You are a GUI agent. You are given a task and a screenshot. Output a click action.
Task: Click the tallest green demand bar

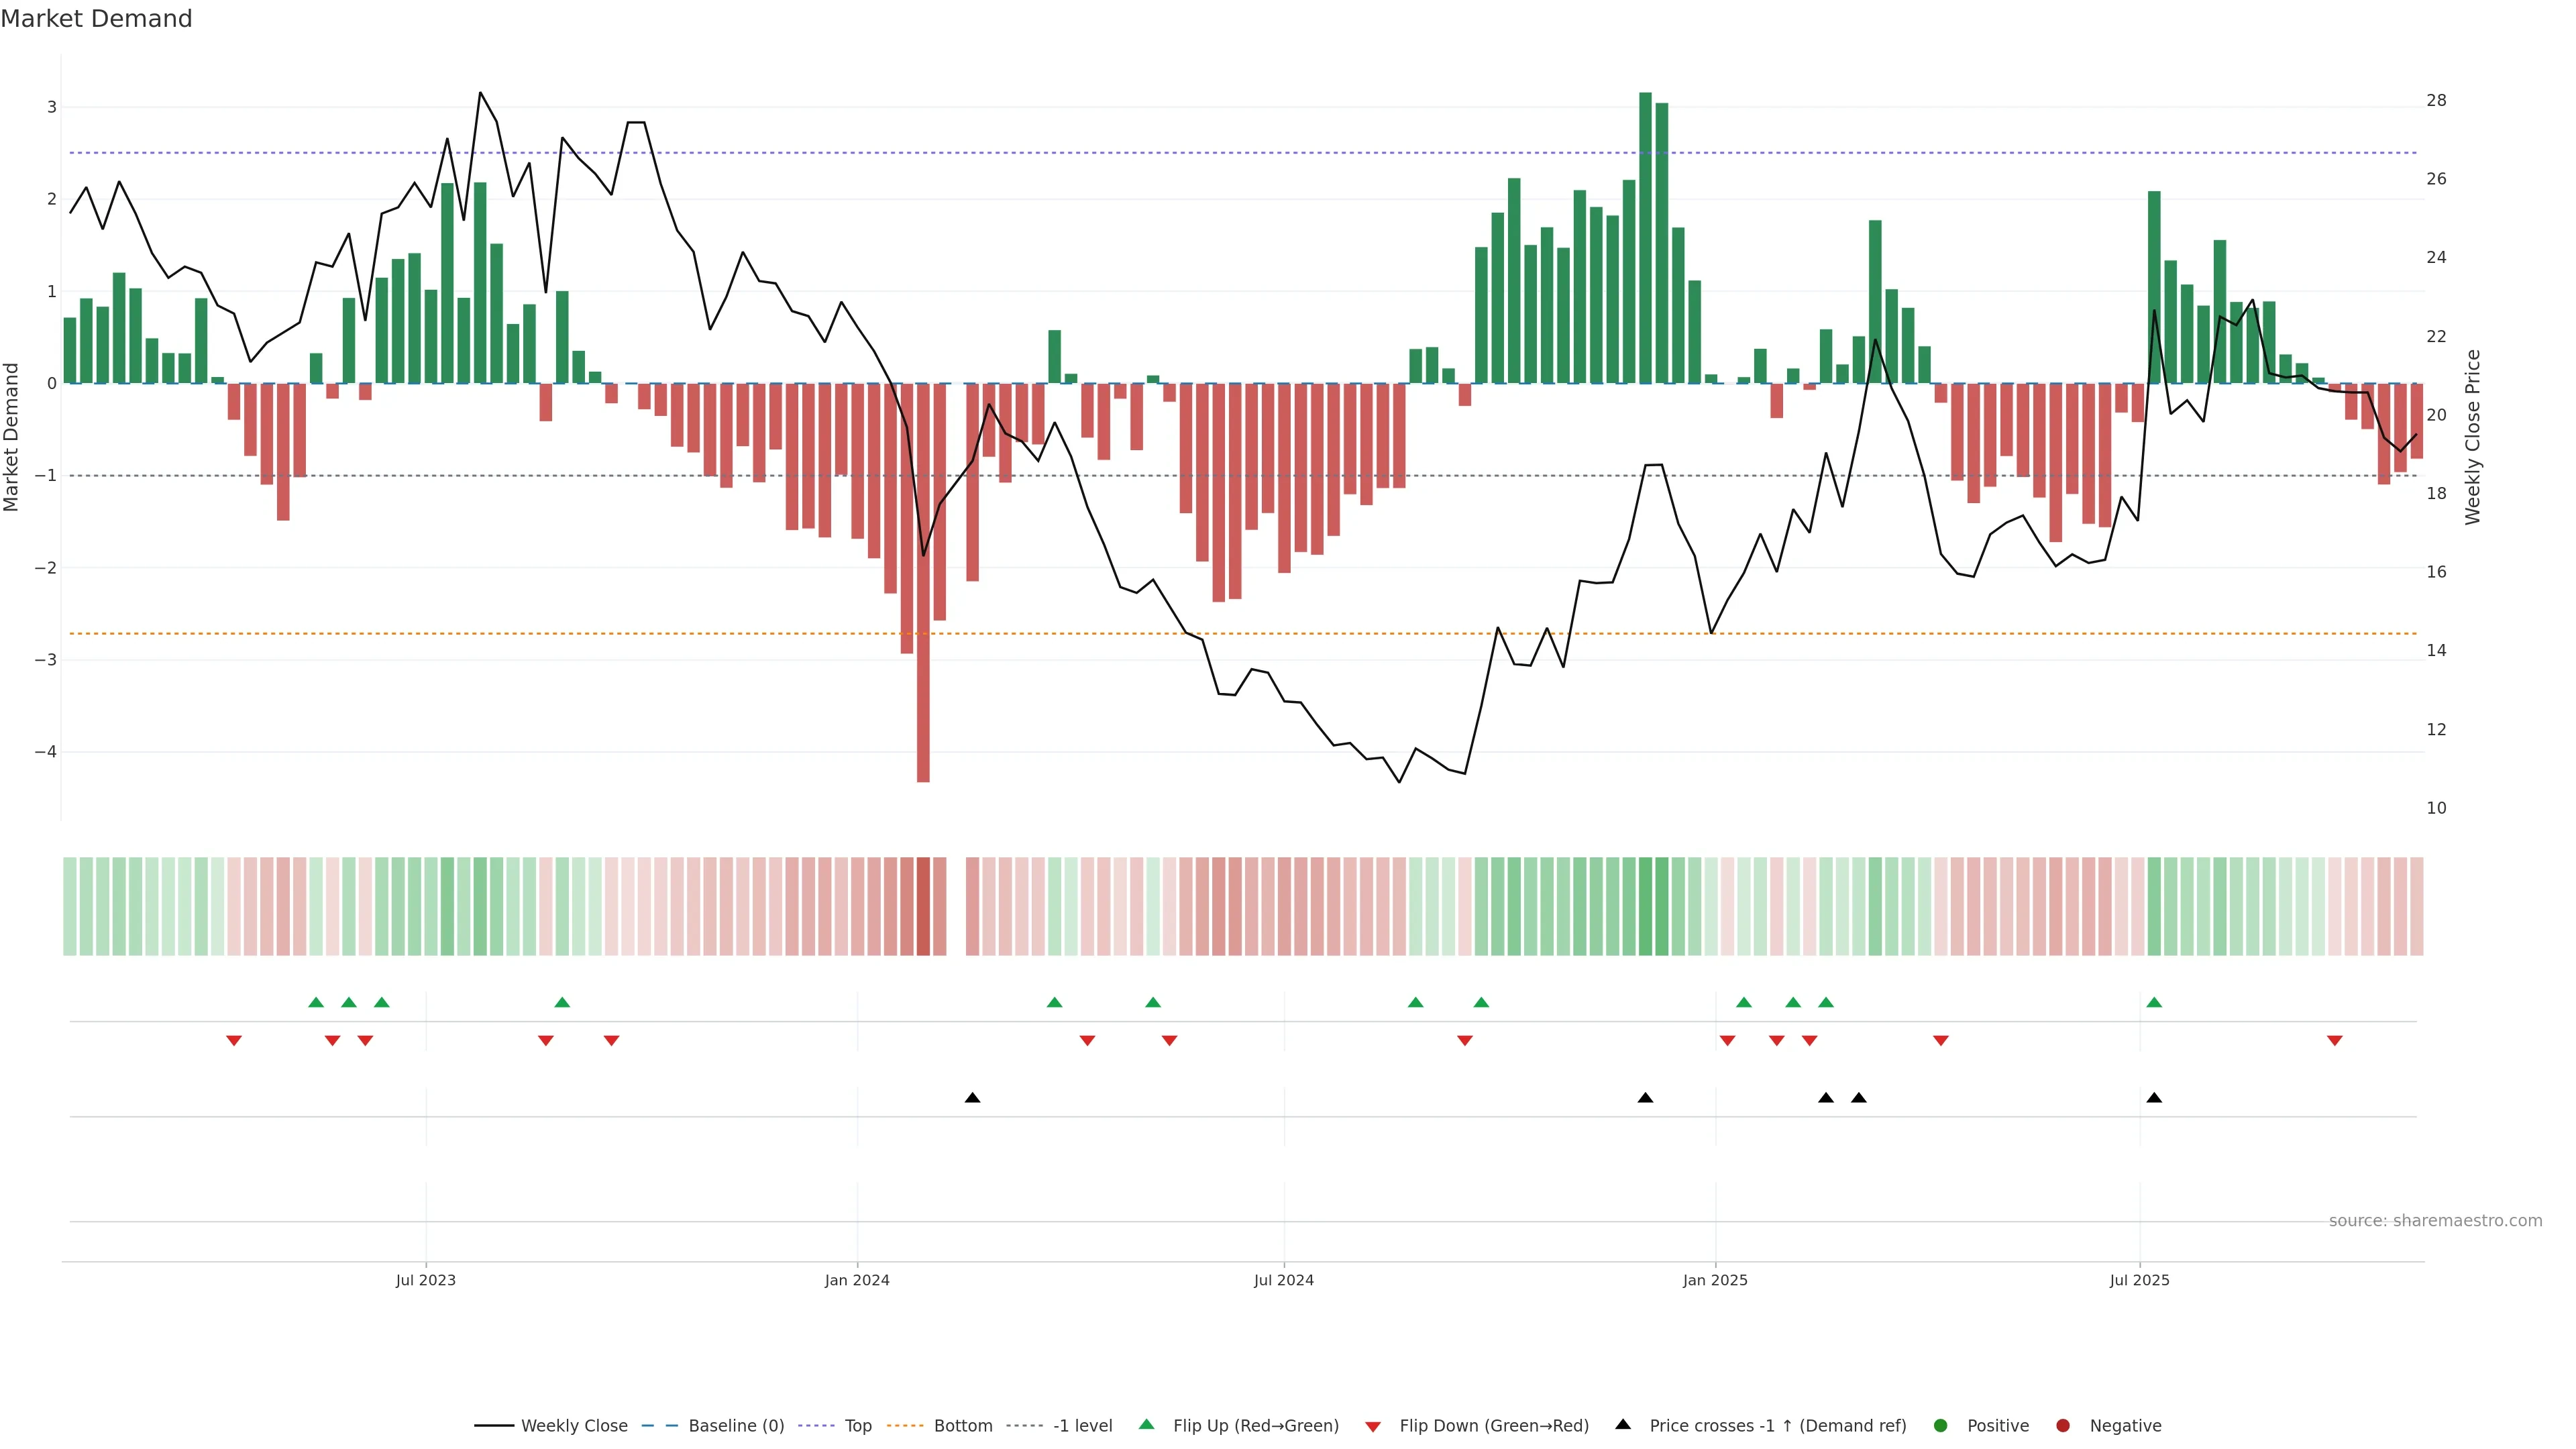(x=1645, y=238)
